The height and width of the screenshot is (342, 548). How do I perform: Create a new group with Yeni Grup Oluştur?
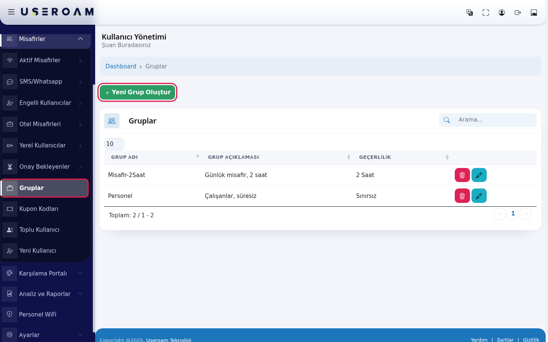tap(137, 92)
